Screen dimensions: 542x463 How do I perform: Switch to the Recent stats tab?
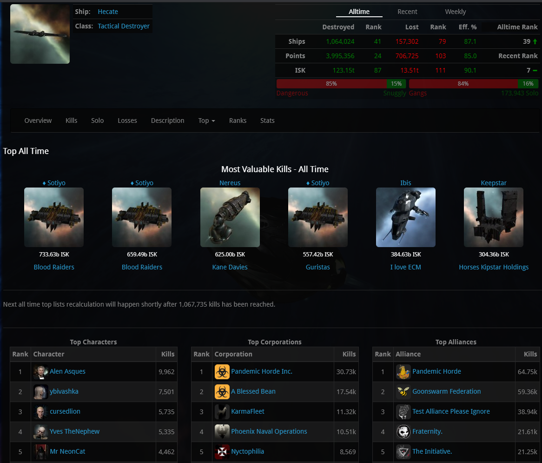[407, 12]
